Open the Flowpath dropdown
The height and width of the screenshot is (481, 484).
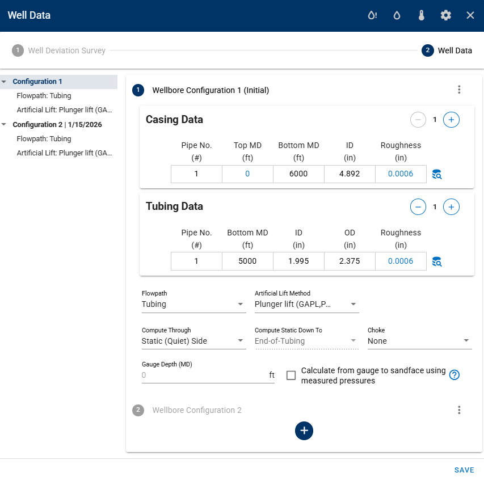(193, 305)
